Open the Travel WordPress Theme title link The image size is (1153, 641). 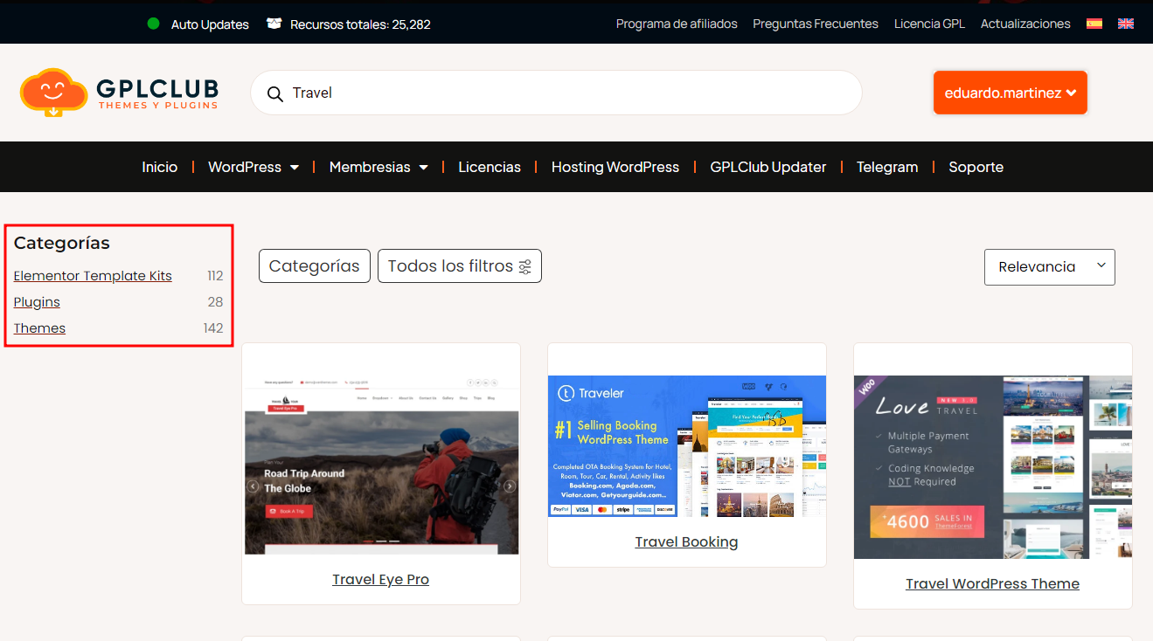(x=993, y=583)
